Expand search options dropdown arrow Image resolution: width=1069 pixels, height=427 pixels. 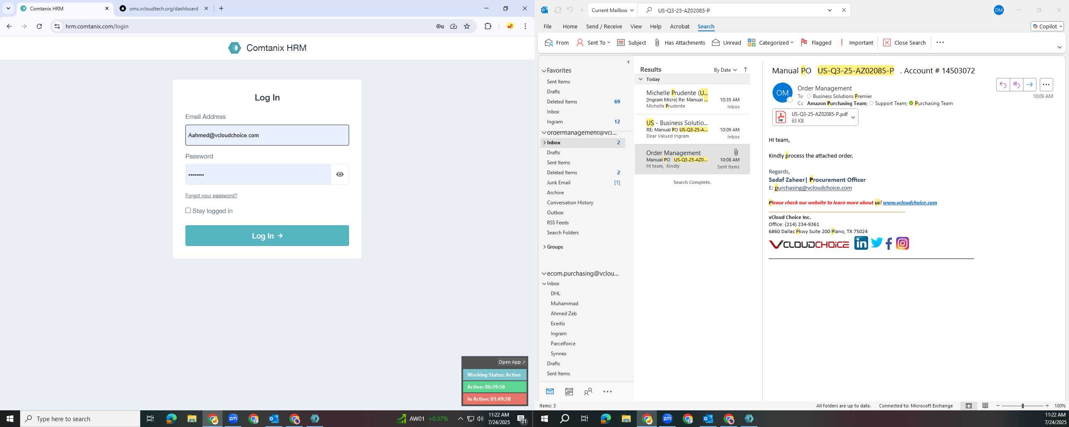[x=830, y=10]
